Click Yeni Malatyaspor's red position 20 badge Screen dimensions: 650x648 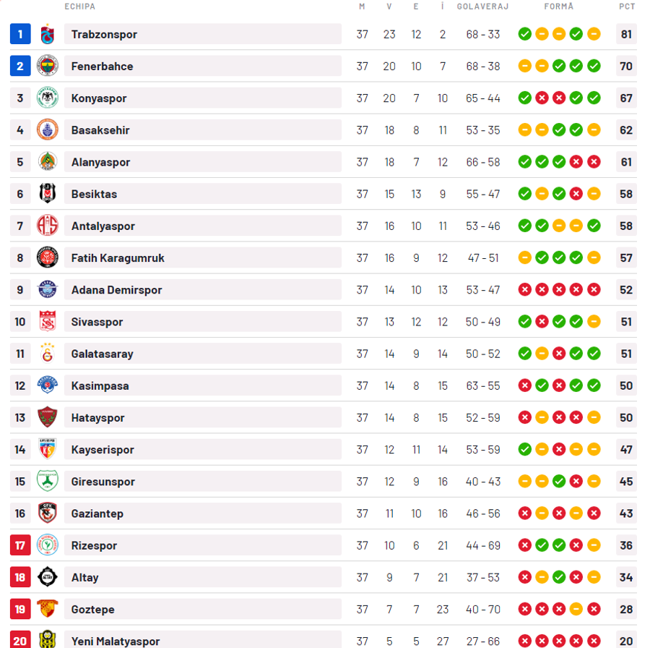tap(20, 640)
